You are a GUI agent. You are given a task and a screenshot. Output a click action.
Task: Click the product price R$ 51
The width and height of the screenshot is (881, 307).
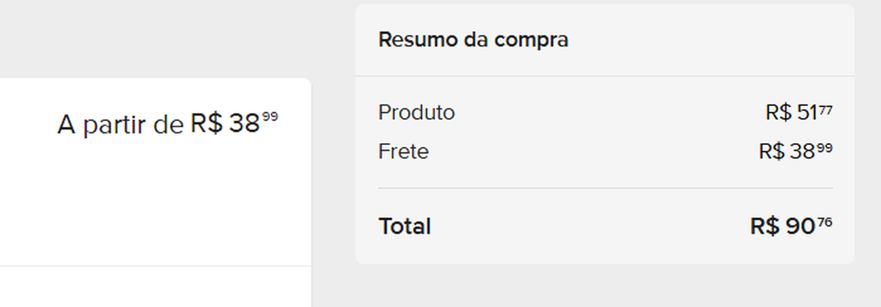791,113
